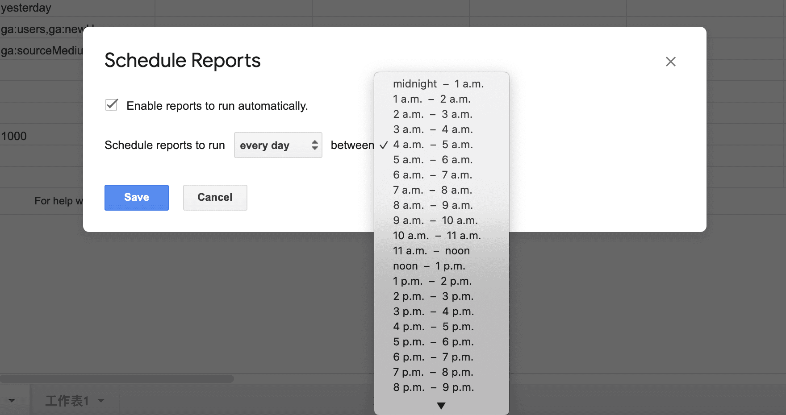Click Cancel button
Image resolution: width=786 pixels, height=415 pixels.
pos(215,197)
